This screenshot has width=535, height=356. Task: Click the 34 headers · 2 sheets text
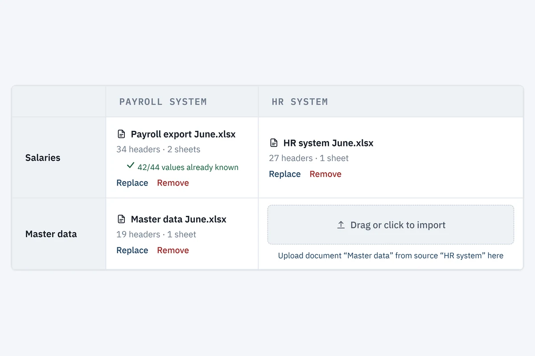158,149
